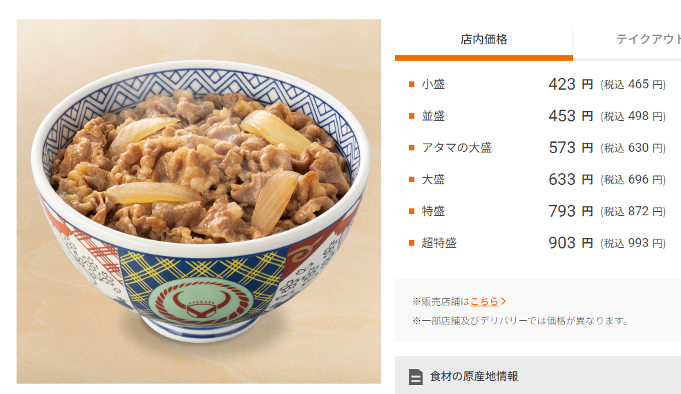The height and width of the screenshot is (394, 681).
Task: Click the 633 円 price for 大盛
Action: 570,179
